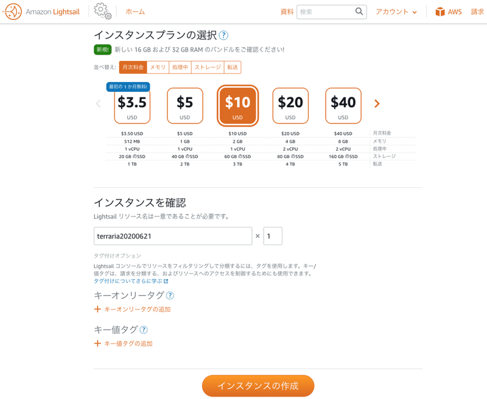
Task: Click the 3 TB transfer value
Action: (237, 164)
